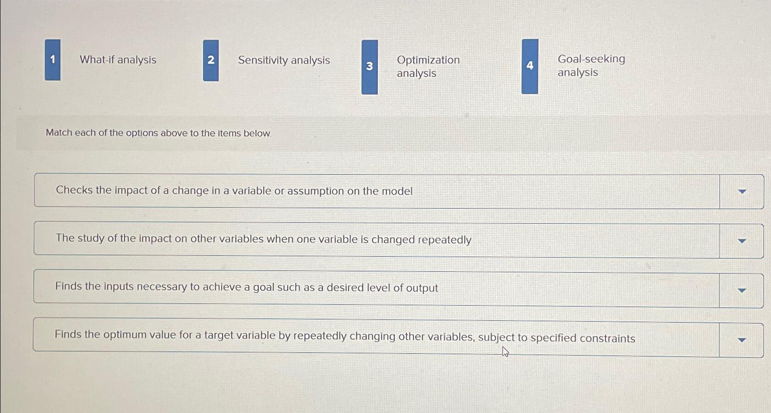
Task: Click the What-if analysis option label
Action: click(118, 60)
